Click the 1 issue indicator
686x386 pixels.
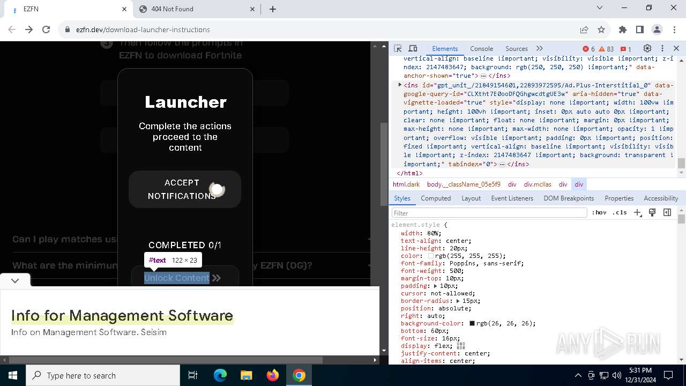pyautogui.click(x=625, y=49)
